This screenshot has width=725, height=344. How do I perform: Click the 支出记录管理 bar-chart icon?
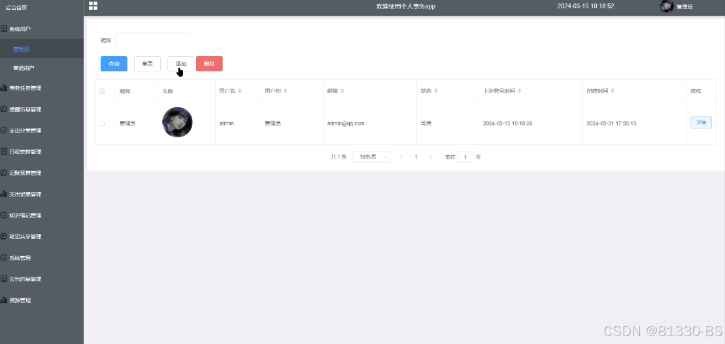click(4, 194)
